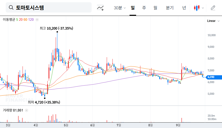Click the 6월 date axis label
Image resolution: width=222 pixels, height=128 pixels.
point(92,125)
